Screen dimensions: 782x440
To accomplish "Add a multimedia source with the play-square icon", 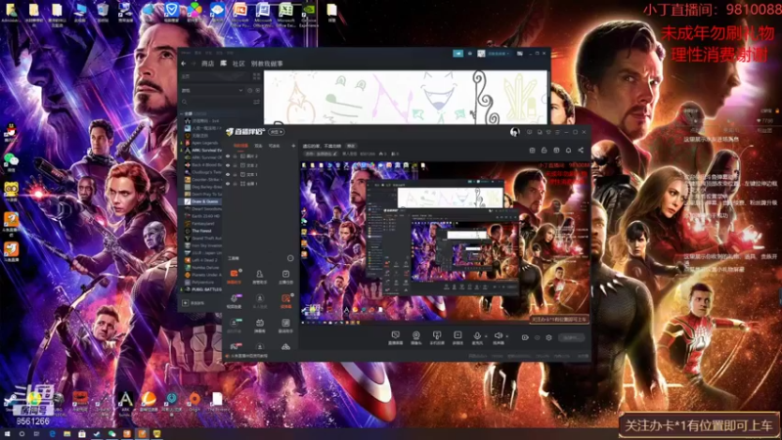I will coord(457,337).
